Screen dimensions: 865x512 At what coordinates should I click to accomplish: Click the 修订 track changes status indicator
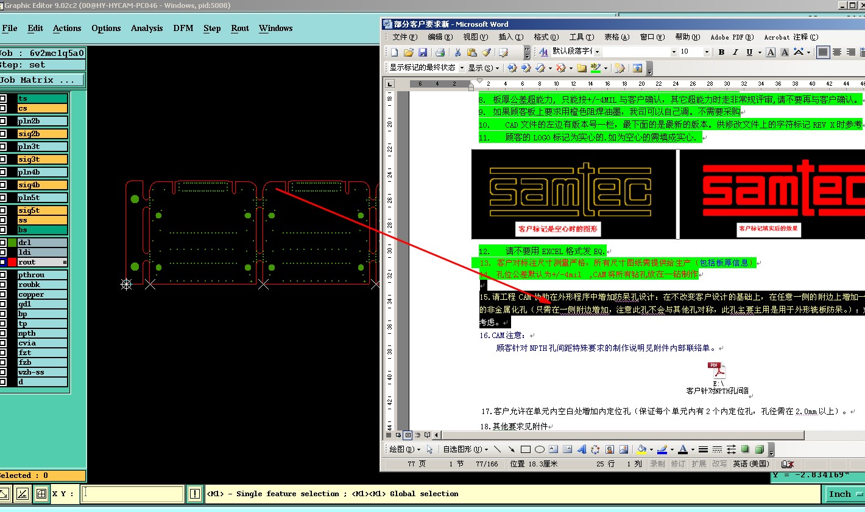click(x=678, y=464)
